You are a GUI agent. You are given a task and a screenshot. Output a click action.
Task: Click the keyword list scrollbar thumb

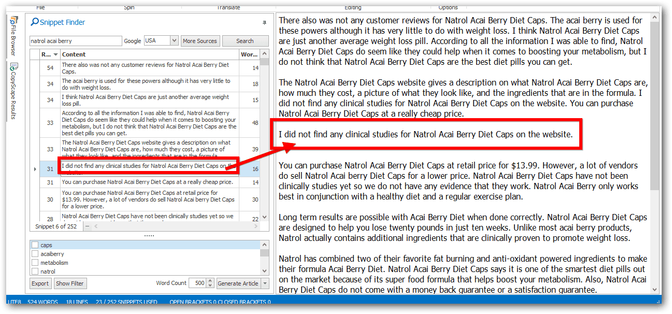tap(265, 253)
